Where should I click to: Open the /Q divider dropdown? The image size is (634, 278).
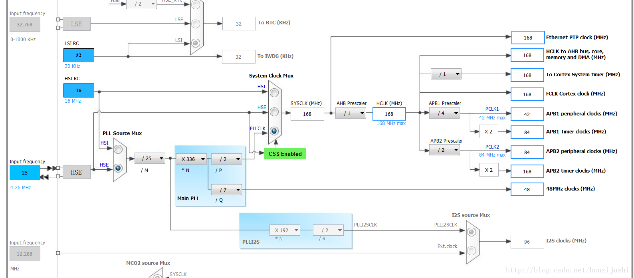pyautogui.click(x=226, y=190)
